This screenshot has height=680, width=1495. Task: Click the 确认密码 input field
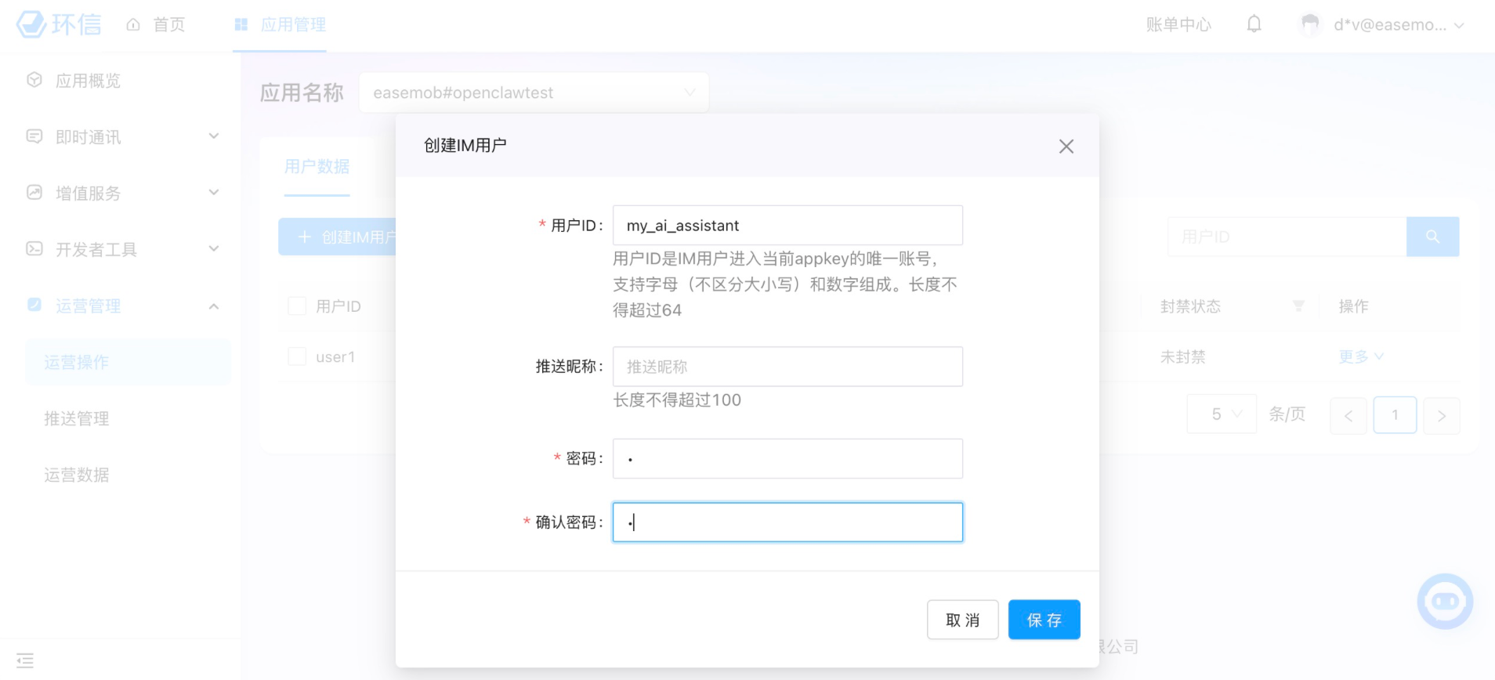tap(787, 522)
